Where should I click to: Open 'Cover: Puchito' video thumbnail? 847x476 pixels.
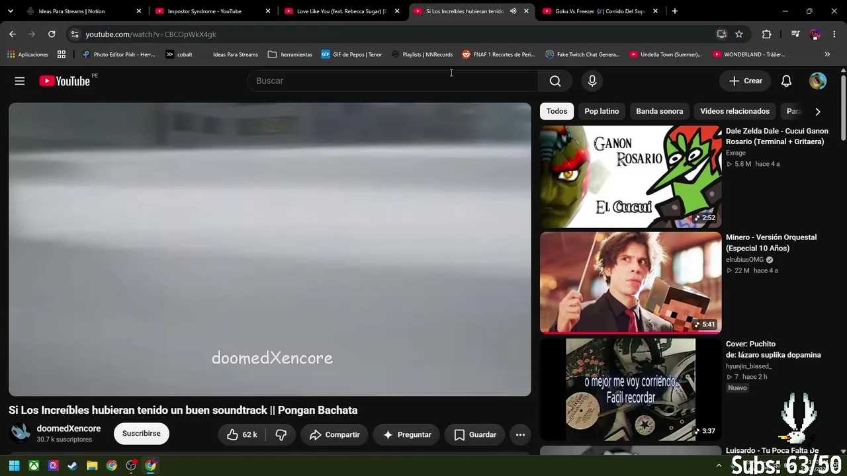(631, 389)
